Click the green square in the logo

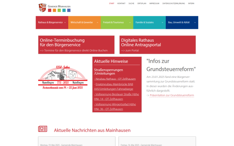(59, 10)
